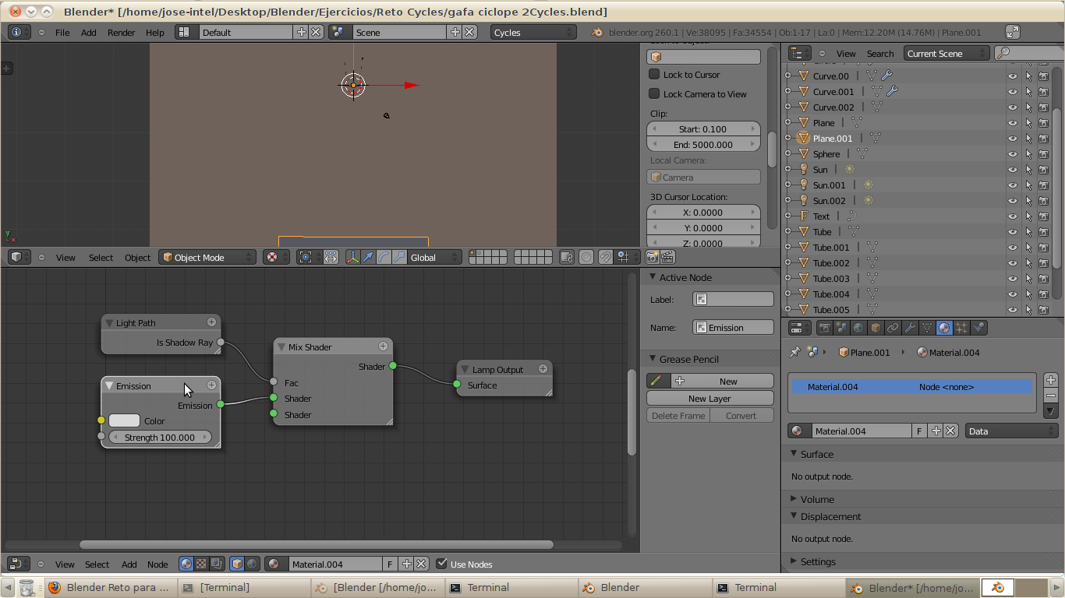
Task: Toggle selectability of Sun.001 cursor icon
Action: (x=1028, y=185)
